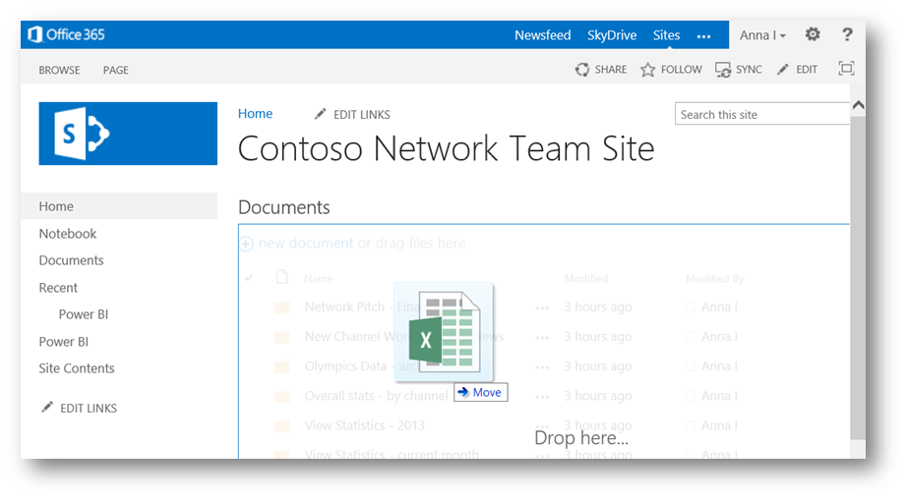Click file icon of Olympics Data row

coord(281,366)
